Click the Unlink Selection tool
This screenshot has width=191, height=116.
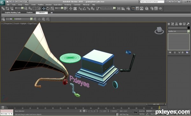click(x=7, y=8)
